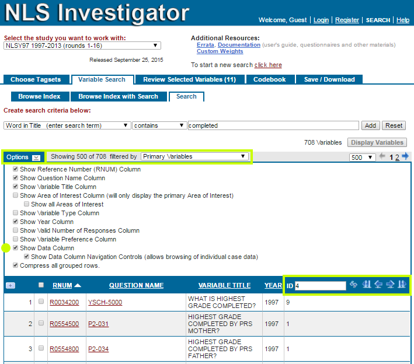The height and width of the screenshot is (364, 414).
Task: Enable Show Variable Preference Column
Action: pyautogui.click(x=15, y=239)
